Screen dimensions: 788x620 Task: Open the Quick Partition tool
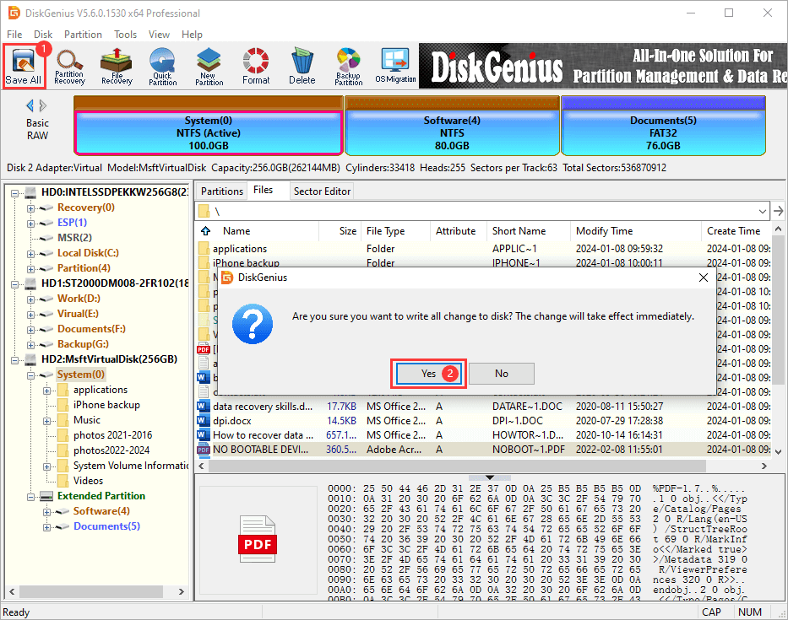click(x=162, y=67)
